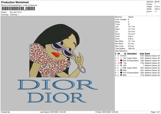Pick the red swatch in stop 4
The image size is (161, 114).
click(121, 63)
